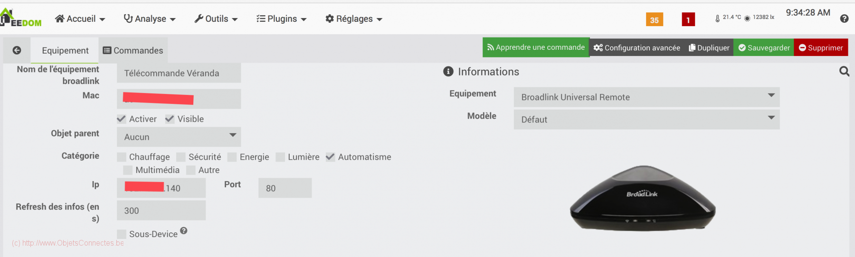855x257 pixels.
Task: Check the Energie category
Action: coord(232,157)
